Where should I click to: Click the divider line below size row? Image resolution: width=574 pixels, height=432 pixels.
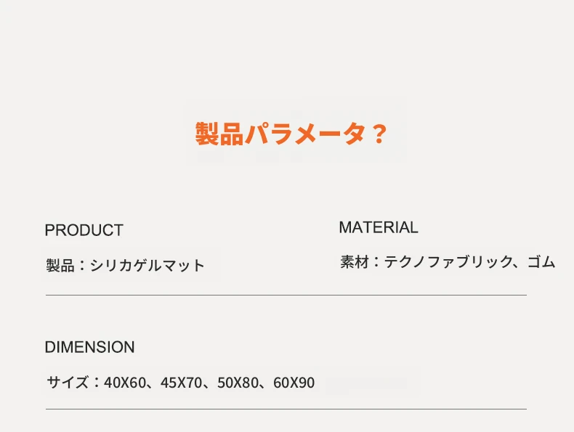286,409
